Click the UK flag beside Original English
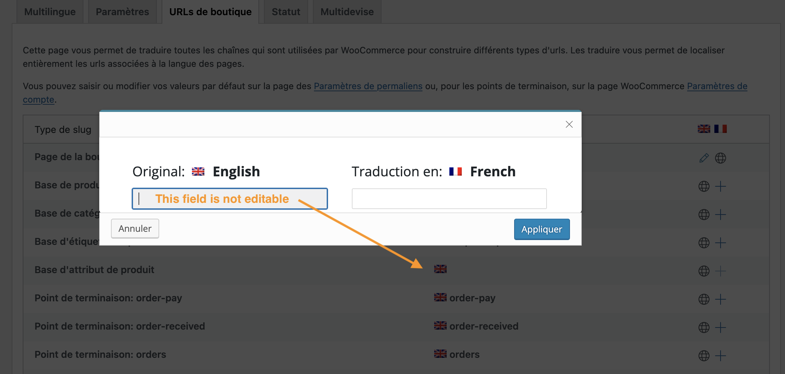The image size is (785, 374). click(198, 172)
